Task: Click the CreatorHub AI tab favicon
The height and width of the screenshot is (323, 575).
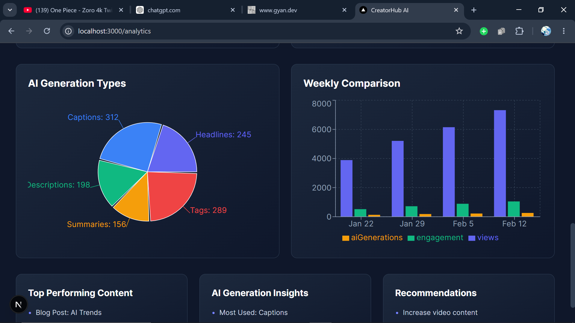Action: 363,10
